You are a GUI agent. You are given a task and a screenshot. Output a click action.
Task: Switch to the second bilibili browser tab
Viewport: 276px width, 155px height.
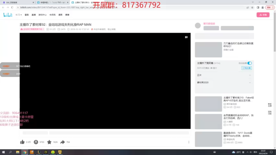click(52, 2)
